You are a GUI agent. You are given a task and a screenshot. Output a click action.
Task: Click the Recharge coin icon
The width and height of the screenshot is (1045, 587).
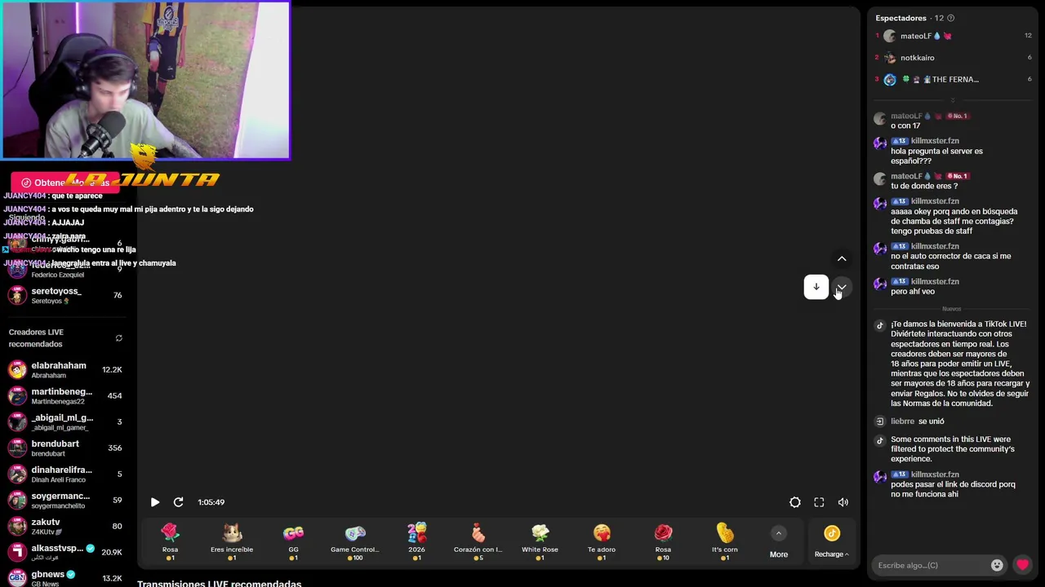pos(832,534)
